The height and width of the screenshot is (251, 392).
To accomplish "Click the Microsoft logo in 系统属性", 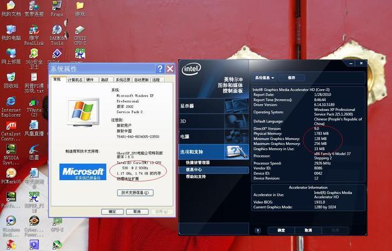I will pos(83,172).
